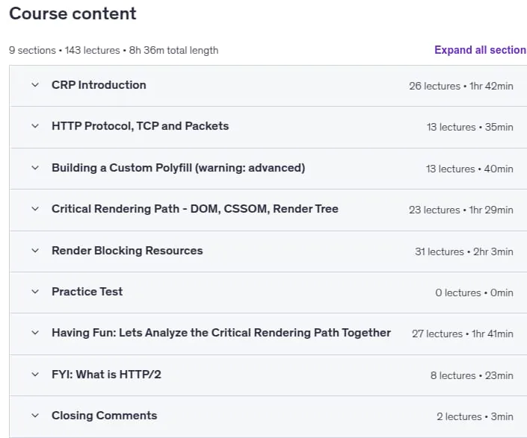This screenshot has width=527, height=438.
Task: Open Having Fun: Lets Analyze section title
Action: tap(221, 333)
